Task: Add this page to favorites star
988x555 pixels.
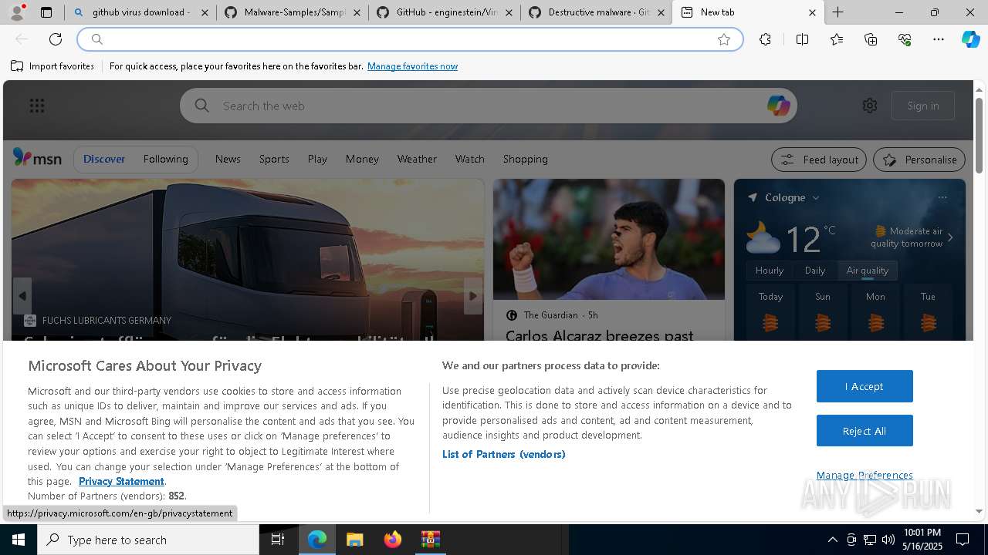Action: 724,39
